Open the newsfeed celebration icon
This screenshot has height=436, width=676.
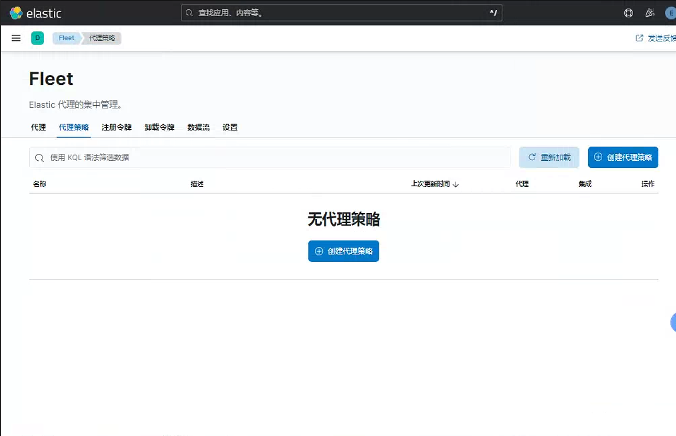click(x=650, y=13)
